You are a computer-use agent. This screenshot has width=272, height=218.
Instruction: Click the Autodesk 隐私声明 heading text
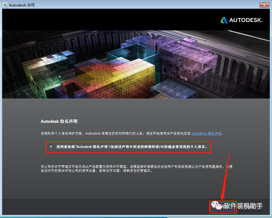pyautogui.click(x=59, y=121)
